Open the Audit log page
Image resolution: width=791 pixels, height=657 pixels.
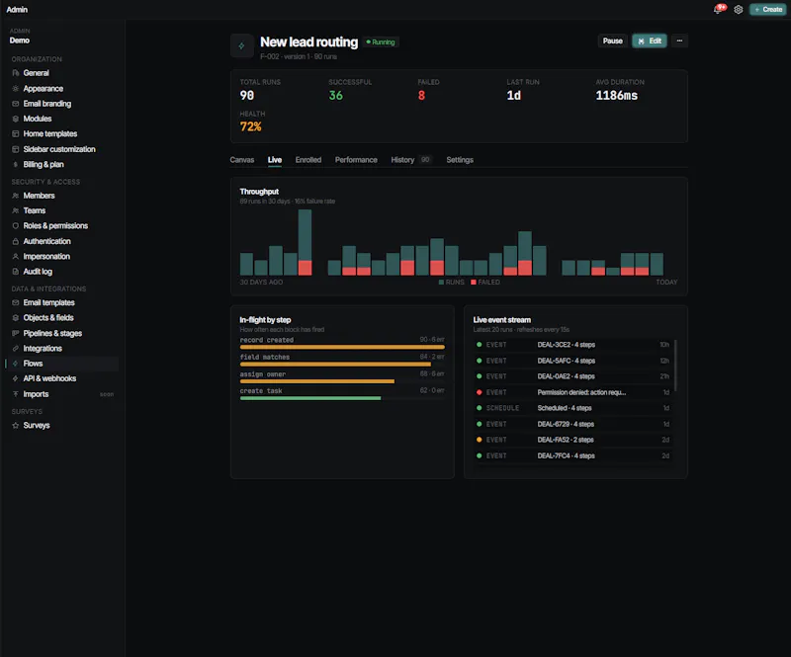(x=38, y=272)
